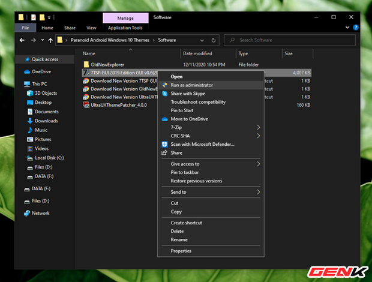This screenshot has width=372, height=282.
Task: Click the UltraUXThemePatcher file icon
Action: (86, 104)
